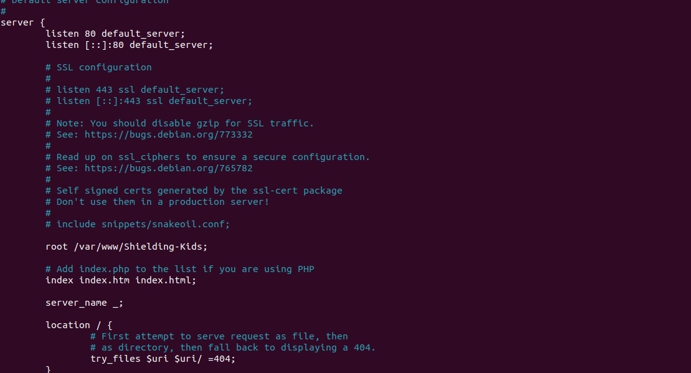Image resolution: width=691 pixels, height=373 pixels.
Task: Click the "location / {" block opener
Action: [x=79, y=325]
